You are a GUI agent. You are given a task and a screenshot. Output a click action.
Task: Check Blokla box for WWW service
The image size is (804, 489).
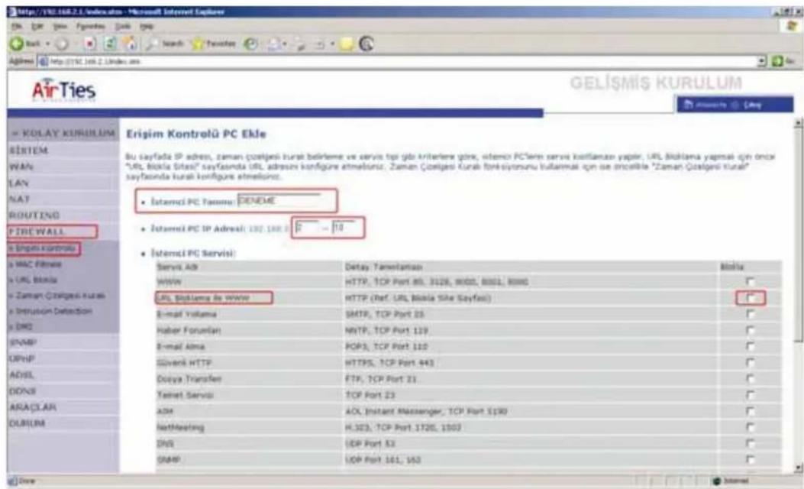coord(750,282)
